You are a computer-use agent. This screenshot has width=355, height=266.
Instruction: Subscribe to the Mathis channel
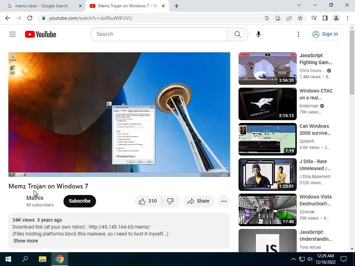80,201
